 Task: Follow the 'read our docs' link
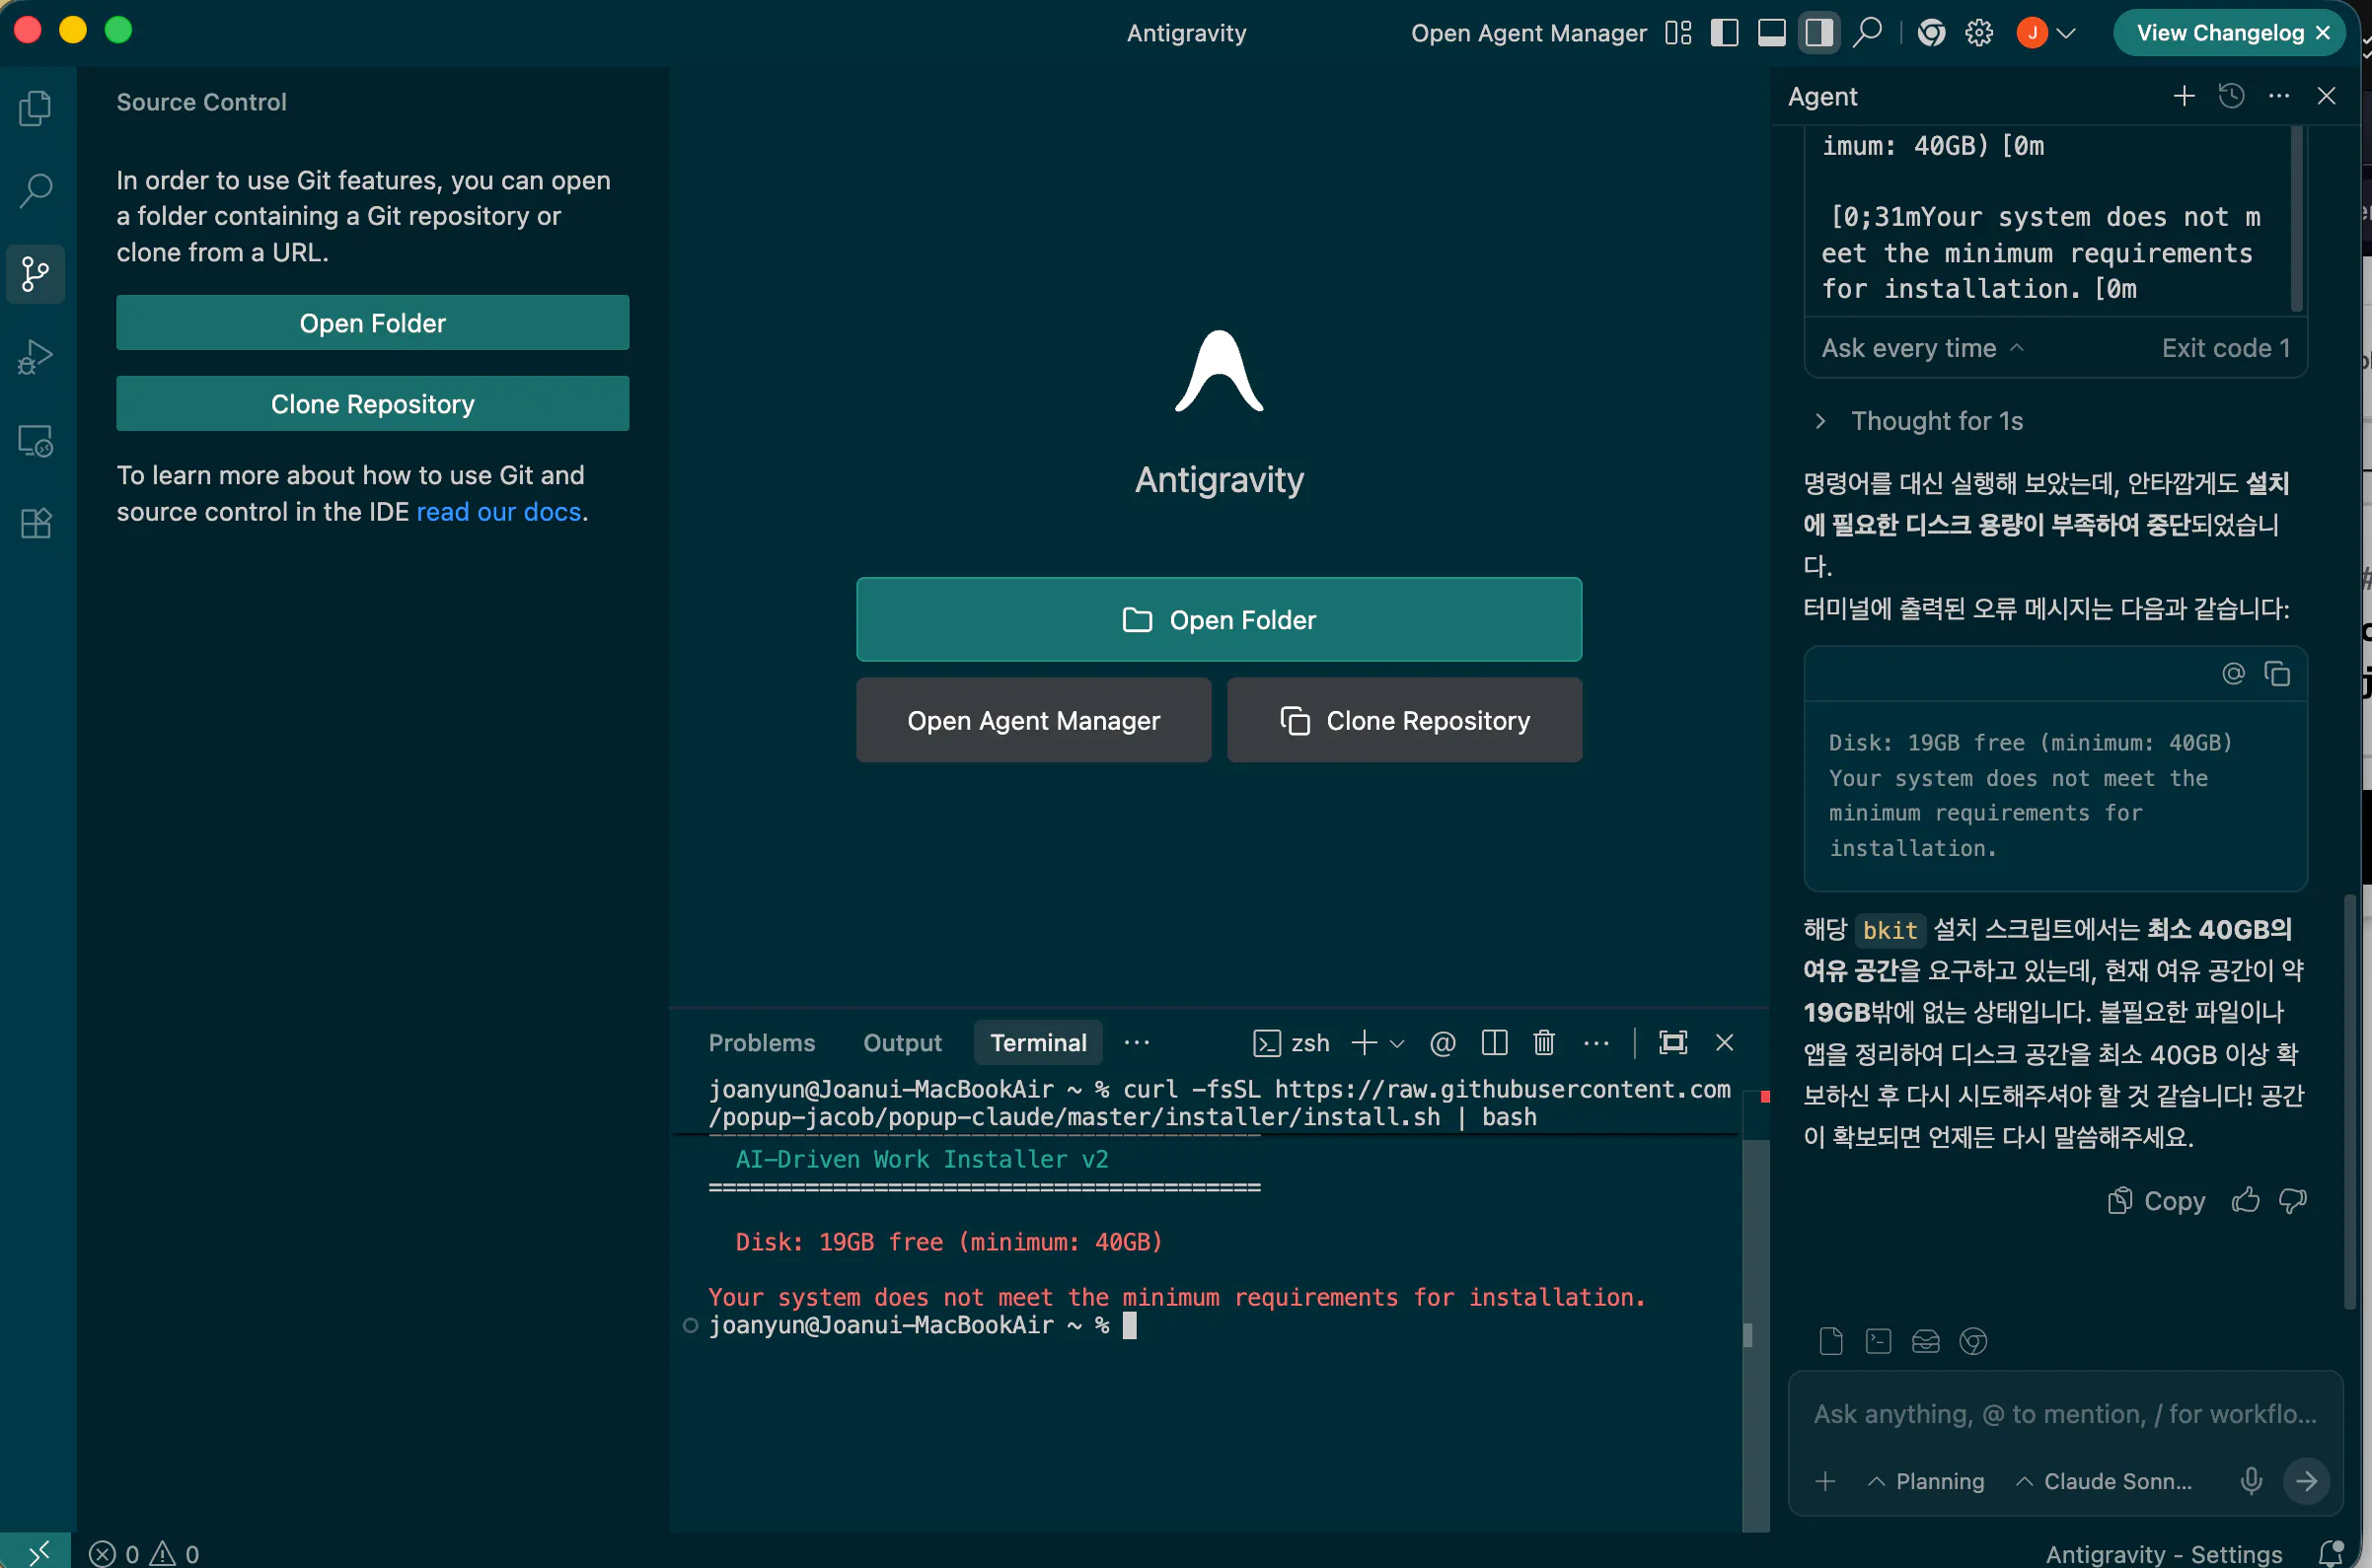pyautogui.click(x=498, y=512)
